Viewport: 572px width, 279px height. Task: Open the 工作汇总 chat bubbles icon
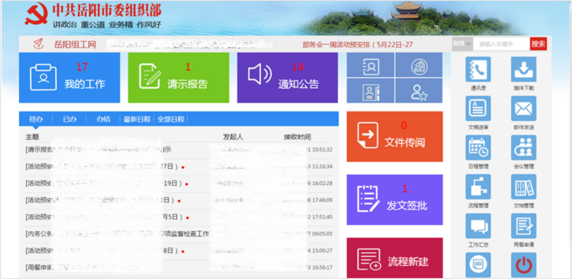coord(478,226)
